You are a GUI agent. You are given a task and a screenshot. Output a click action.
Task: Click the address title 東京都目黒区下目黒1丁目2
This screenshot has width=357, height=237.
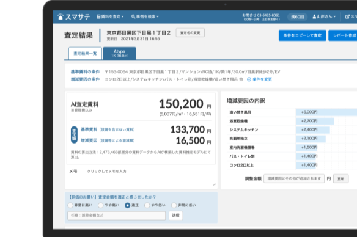click(x=138, y=33)
